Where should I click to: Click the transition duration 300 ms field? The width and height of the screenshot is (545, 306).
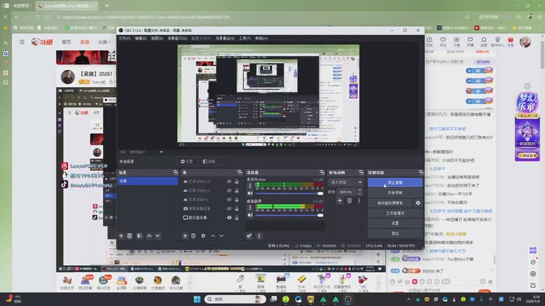pos(347,192)
